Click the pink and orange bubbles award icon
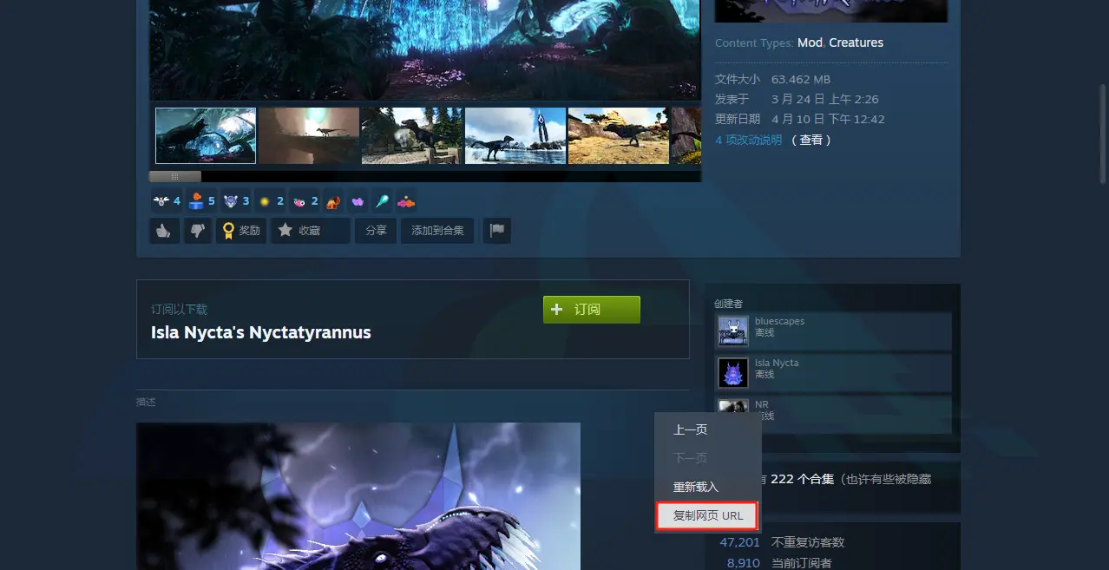 406,200
